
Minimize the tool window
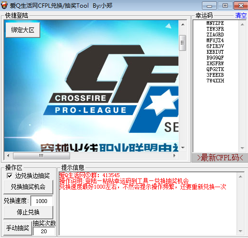click(x=209, y=6)
